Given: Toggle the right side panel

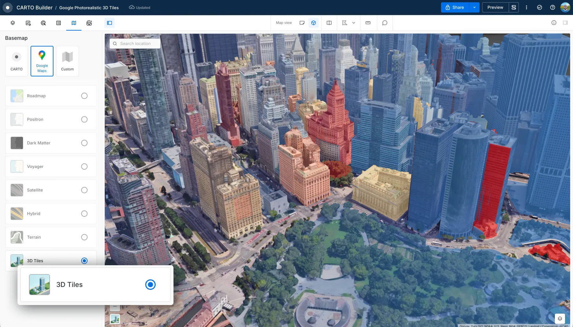Looking at the screenshot, I should [565, 23].
